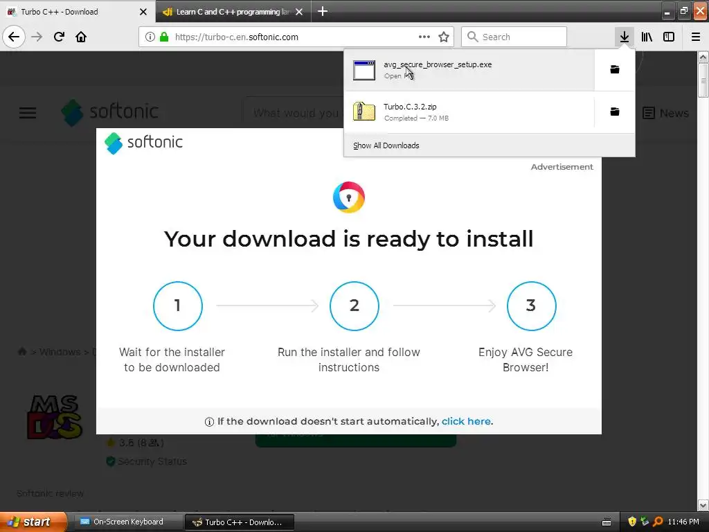The height and width of the screenshot is (532, 709).
Task: Click the Softonic logo in page header
Action: pyautogui.click(x=110, y=112)
